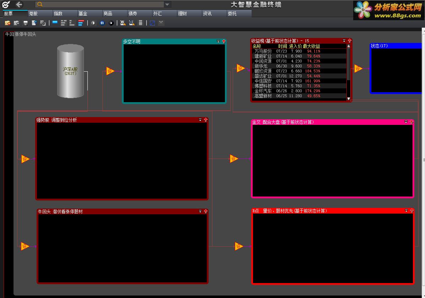Click the play button in the toolbar
This screenshot has width=425, height=298.
click(x=93, y=23)
